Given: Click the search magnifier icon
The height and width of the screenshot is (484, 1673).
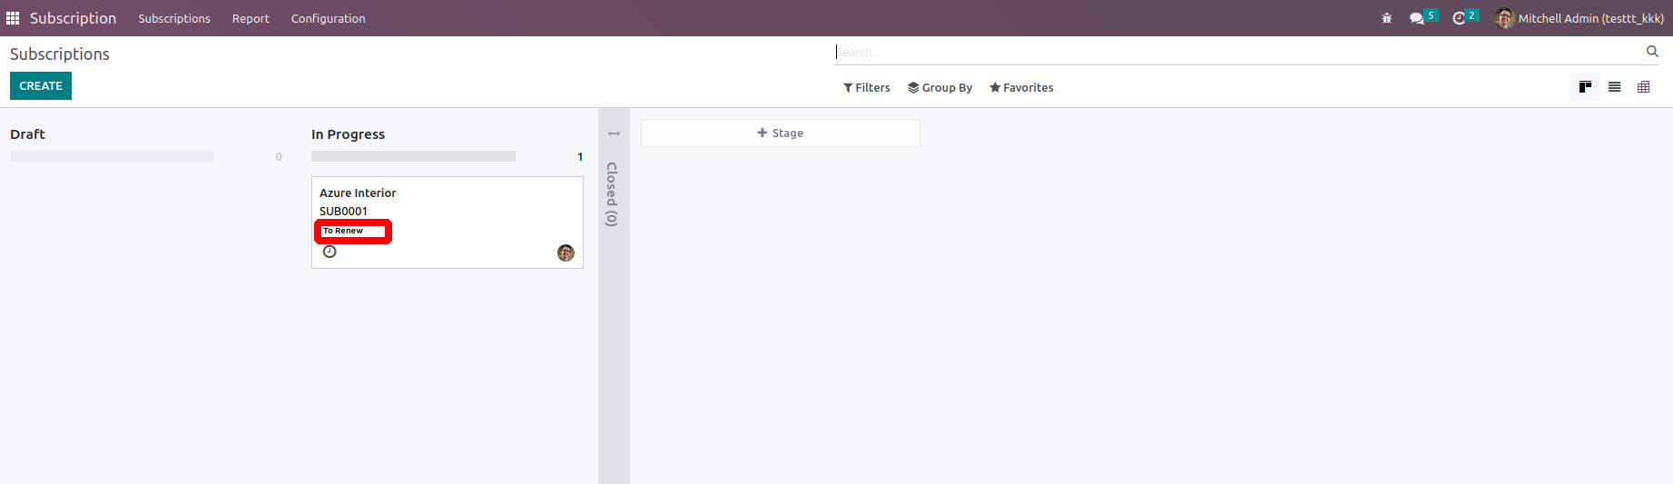Looking at the screenshot, I should coord(1652,52).
